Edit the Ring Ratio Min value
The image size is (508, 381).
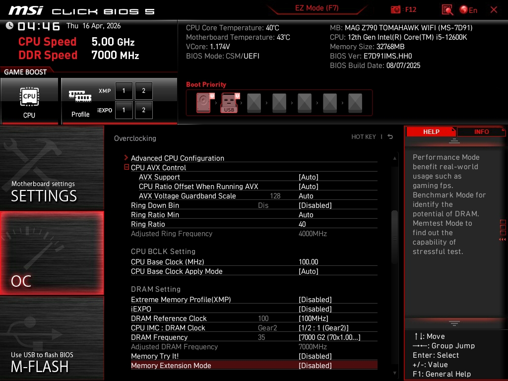(306, 214)
